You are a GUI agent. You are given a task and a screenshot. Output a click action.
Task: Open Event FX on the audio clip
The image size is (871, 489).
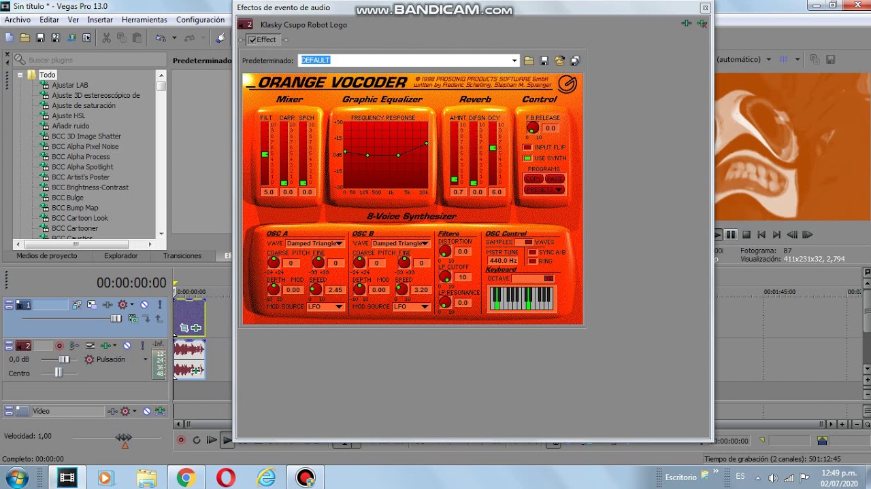[x=197, y=370]
